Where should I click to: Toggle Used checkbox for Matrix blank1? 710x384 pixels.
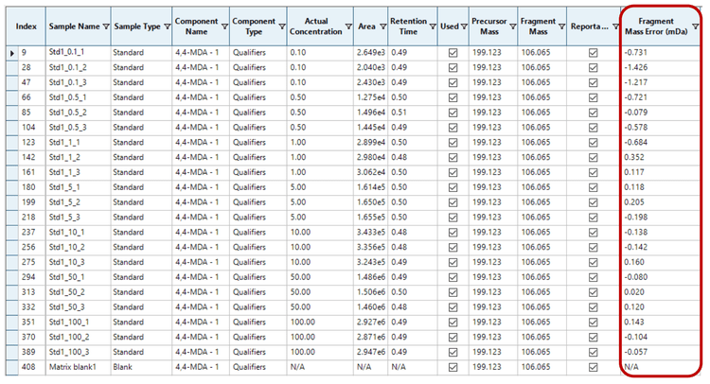point(453,365)
